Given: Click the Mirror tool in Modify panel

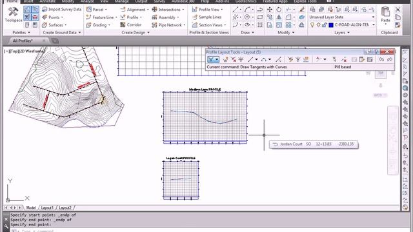Looking at the screenshot, I should 279,17.
